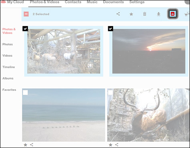Image resolution: width=190 pixels, height=148 pixels.
Task: Open Favorites in the sidebar
Action: (9, 90)
